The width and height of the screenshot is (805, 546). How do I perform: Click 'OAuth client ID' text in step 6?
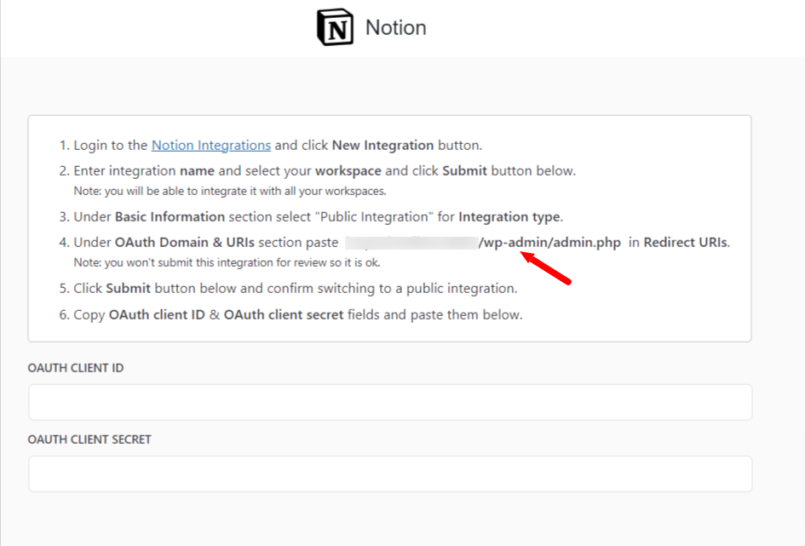[x=157, y=314]
